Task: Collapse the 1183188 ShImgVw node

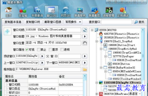Action: 96,83
